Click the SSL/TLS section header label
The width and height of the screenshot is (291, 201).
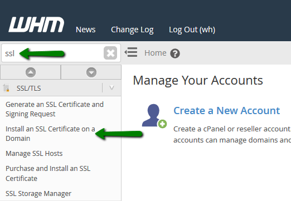(28, 89)
